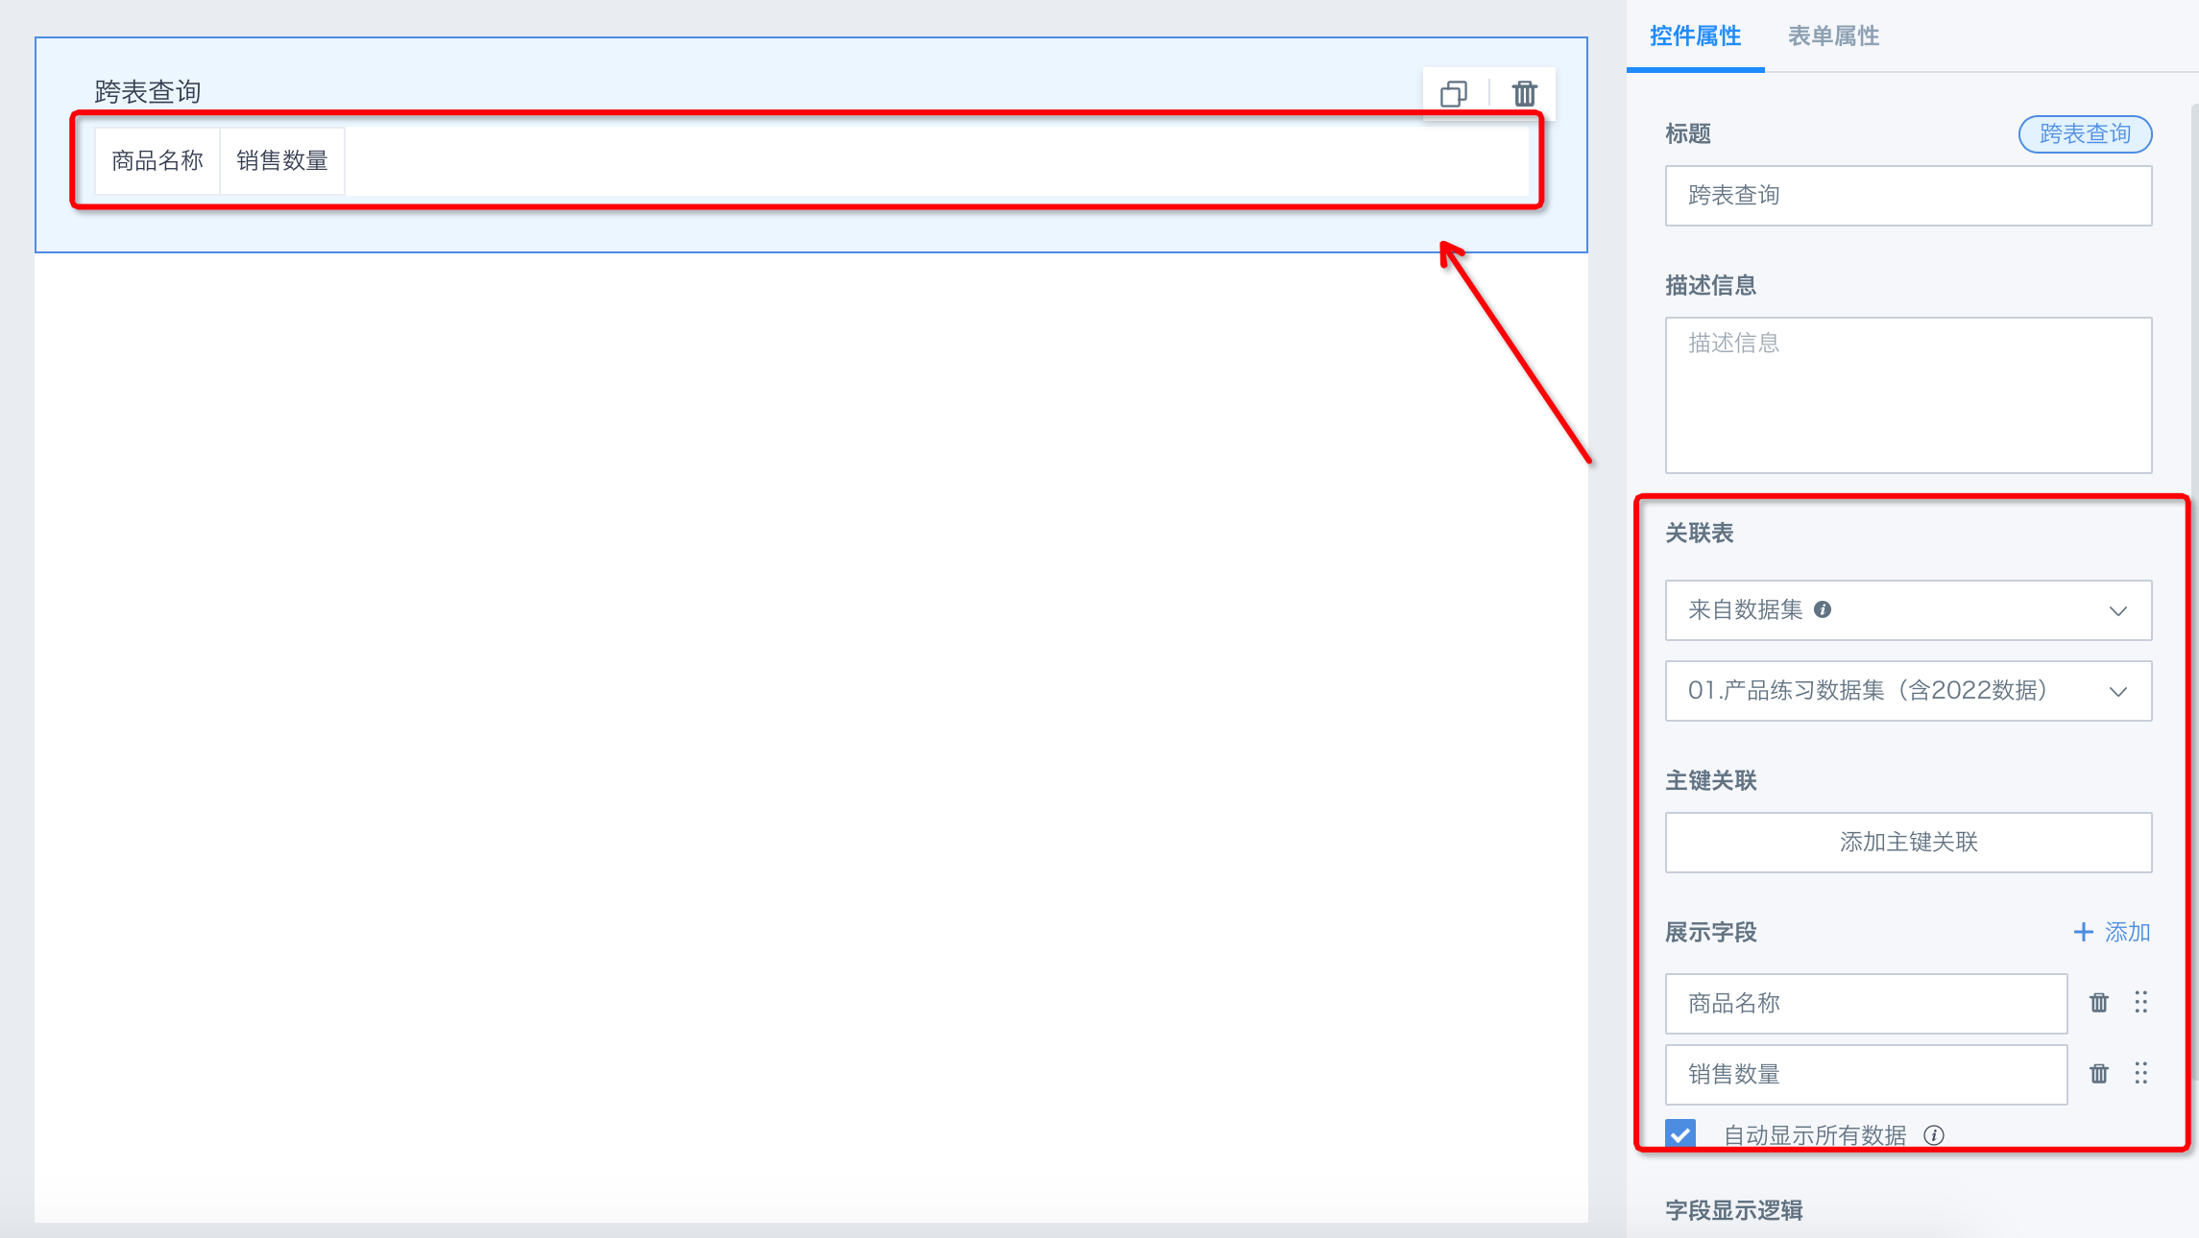Viewport: 2199px width, 1238px height.
Task: Click the 销售数量 column header in canvas
Action: click(x=282, y=161)
